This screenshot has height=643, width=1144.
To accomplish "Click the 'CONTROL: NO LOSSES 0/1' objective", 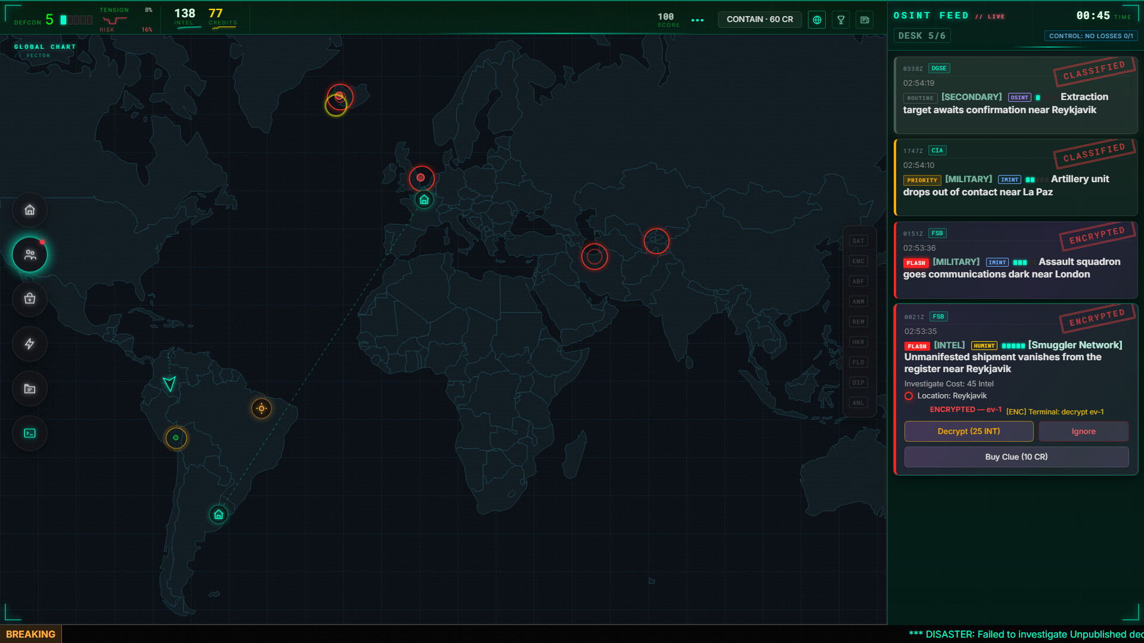I will (1091, 36).
